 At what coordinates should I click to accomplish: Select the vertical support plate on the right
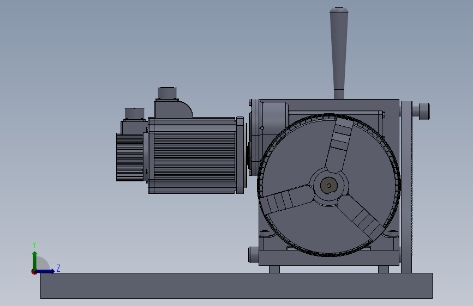pos(406,187)
